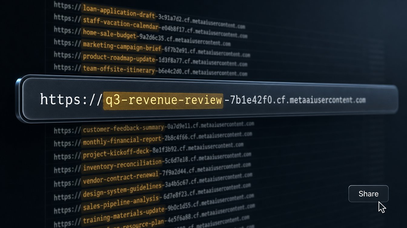Pick the monthly-financial-report URL row
407x228 pixels.
[x=153, y=139]
